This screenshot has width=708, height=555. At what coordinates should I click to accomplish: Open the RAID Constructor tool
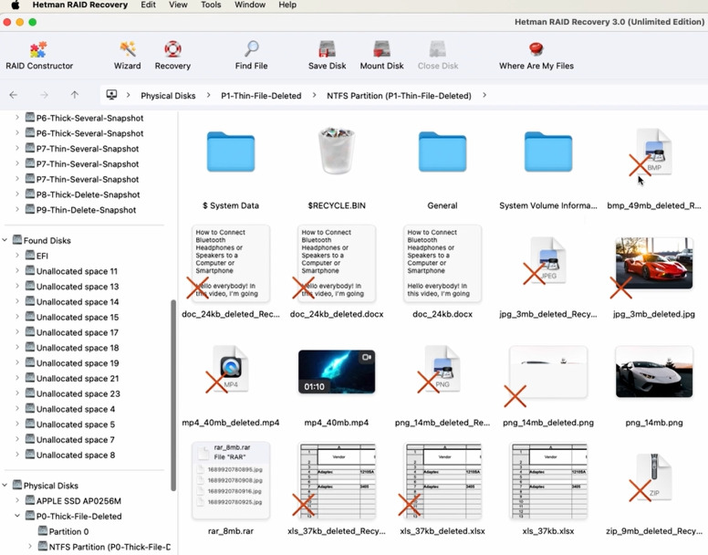pos(39,55)
